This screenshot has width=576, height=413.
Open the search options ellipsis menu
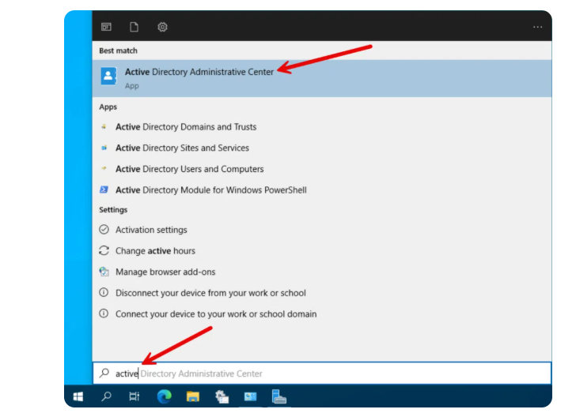tap(538, 27)
